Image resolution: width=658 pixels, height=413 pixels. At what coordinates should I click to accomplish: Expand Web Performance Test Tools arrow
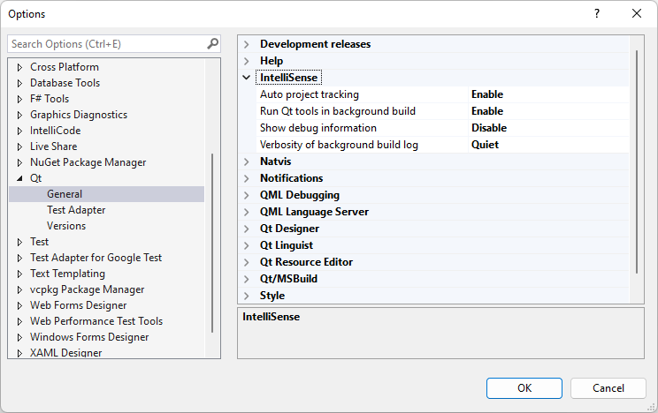pyautogui.click(x=19, y=322)
